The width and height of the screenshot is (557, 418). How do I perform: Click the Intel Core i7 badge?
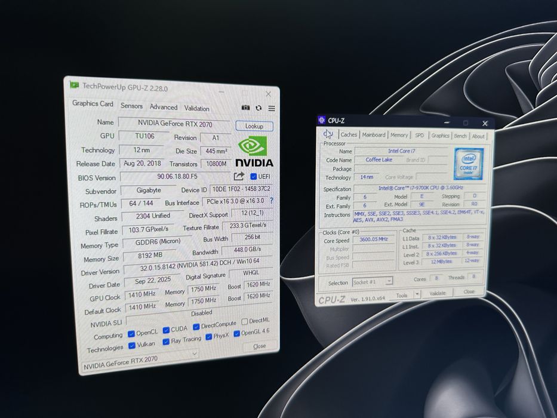[x=469, y=164]
